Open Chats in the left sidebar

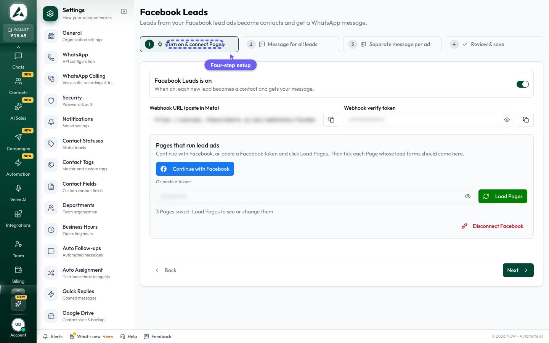[x=18, y=61]
